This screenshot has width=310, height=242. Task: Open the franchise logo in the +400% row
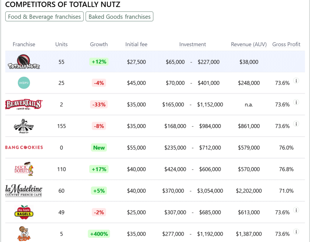pos(24,234)
